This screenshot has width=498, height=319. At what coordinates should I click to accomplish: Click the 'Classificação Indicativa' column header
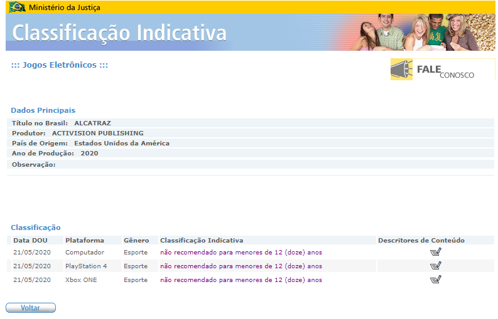[202, 241]
